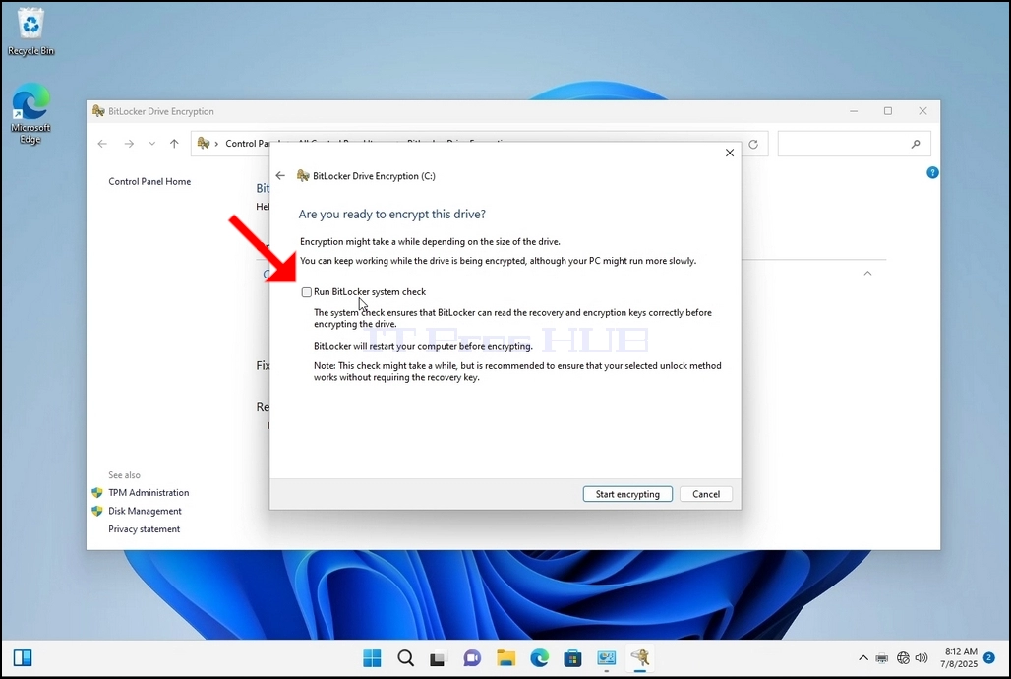This screenshot has height=679, width=1011.
Task: Open Microsoft Edge desktop shortcut
Action: 30,113
